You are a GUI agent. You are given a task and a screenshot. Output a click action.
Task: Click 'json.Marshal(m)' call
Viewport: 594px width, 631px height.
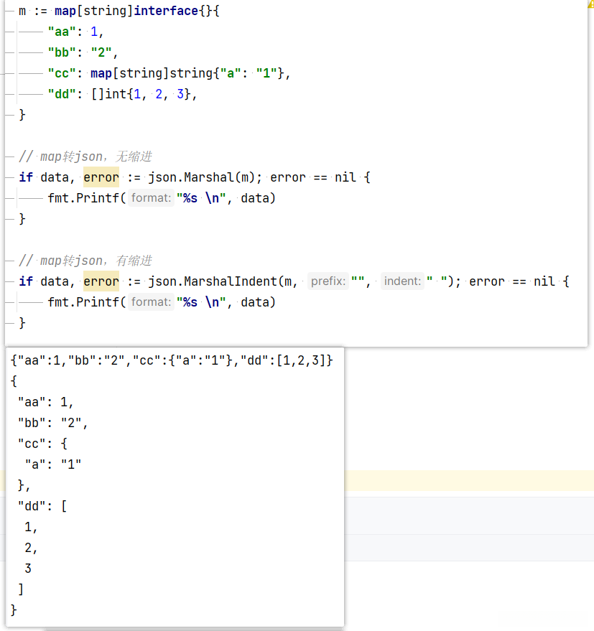201,177
